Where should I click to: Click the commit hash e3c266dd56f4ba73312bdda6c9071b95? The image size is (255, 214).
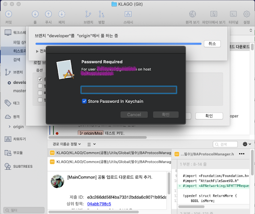point(127,197)
